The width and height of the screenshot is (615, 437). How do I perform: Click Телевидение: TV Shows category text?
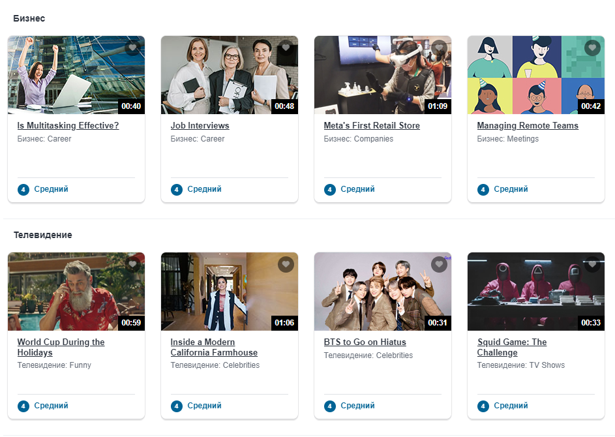coord(521,365)
